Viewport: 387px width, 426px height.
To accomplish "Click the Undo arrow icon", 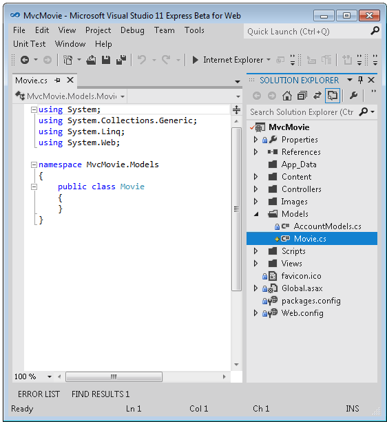I will tap(142, 60).
